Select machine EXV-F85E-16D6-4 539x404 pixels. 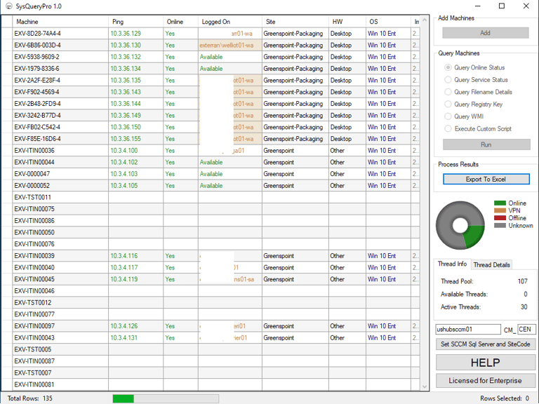(x=37, y=138)
